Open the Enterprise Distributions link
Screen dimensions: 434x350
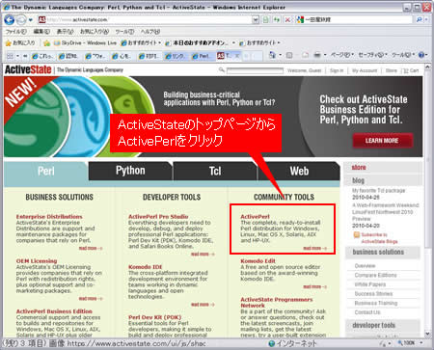click(x=49, y=217)
